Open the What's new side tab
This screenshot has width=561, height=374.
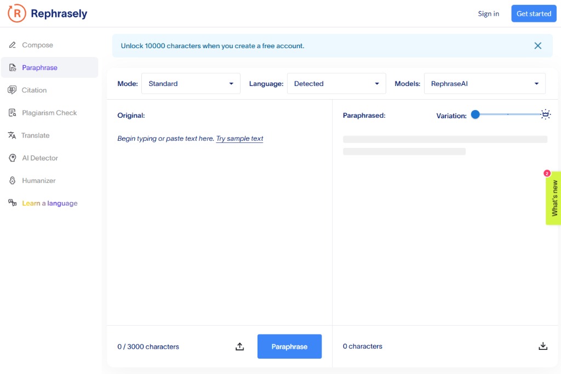coord(554,198)
